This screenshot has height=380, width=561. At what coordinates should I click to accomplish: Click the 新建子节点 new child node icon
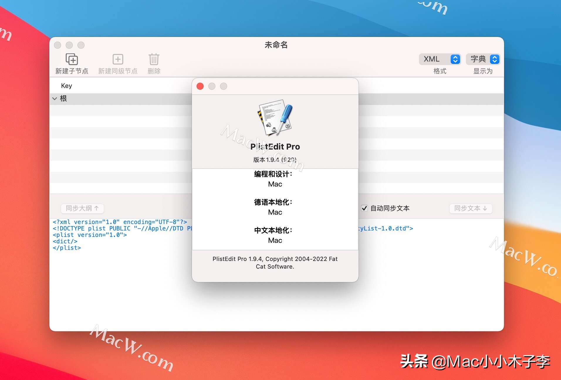72,59
